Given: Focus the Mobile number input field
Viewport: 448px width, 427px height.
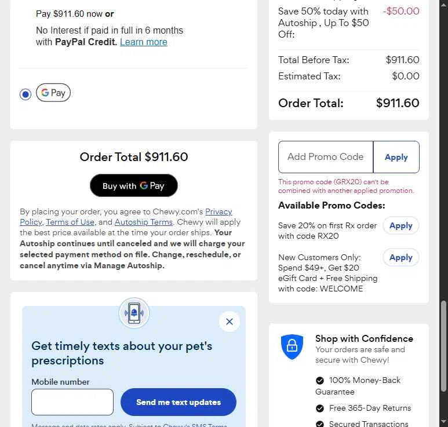Looking at the screenshot, I should coord(72,402).
